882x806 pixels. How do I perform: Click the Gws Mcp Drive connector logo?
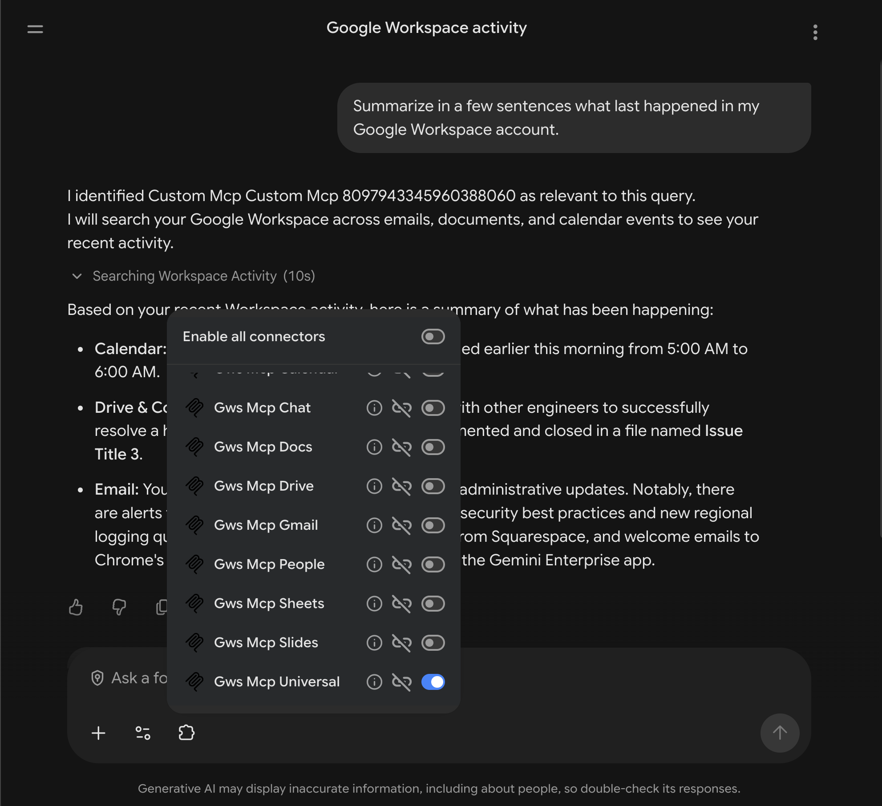click(x=194, y=486)
